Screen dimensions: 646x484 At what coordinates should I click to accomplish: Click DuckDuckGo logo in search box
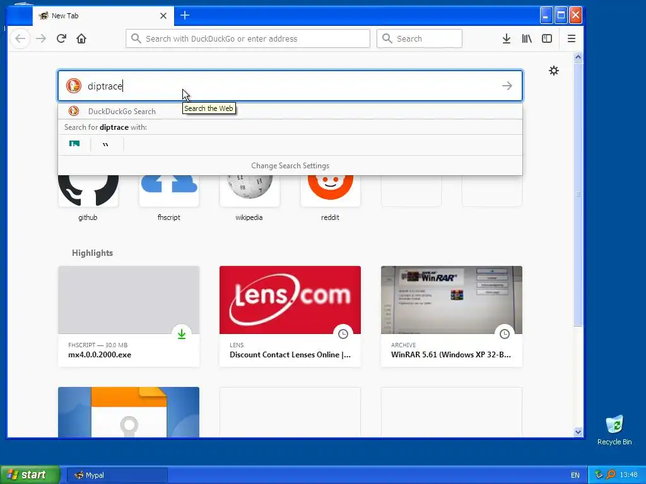click(74, 86)
